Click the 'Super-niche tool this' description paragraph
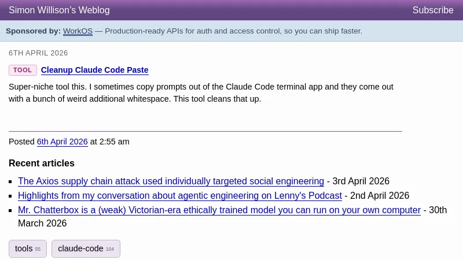The width and height of the screenshot is (463, 260). [201, 93]
